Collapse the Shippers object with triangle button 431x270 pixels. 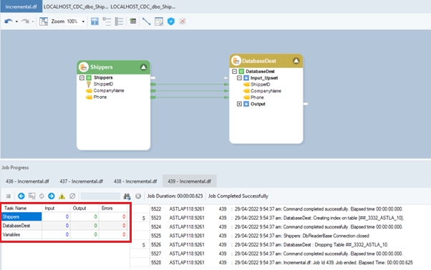143,67
